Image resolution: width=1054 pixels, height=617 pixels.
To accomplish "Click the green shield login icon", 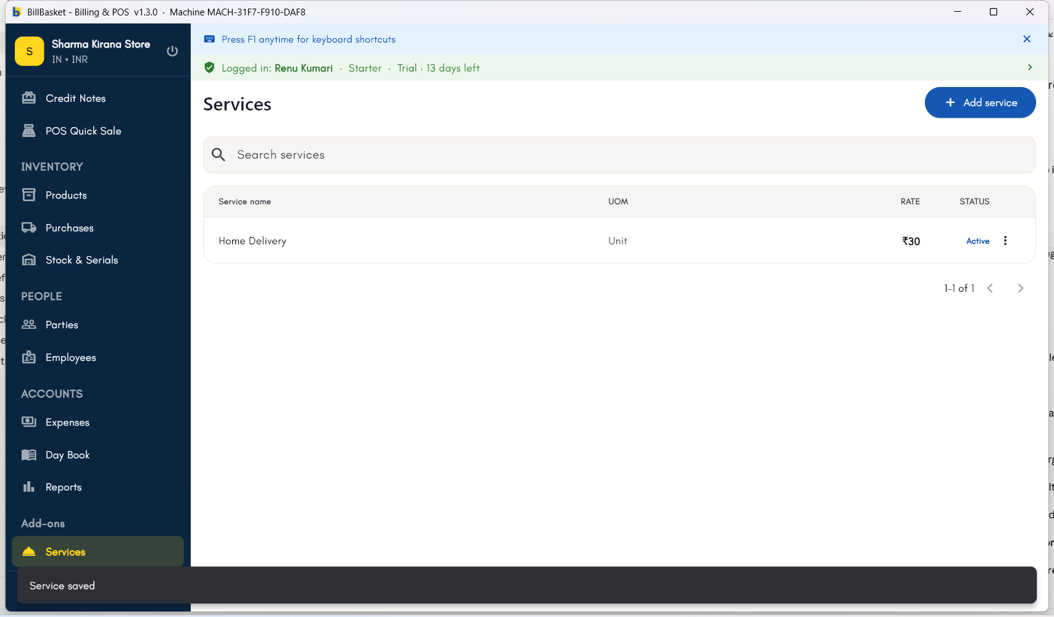I will click(x=209, y=68).
